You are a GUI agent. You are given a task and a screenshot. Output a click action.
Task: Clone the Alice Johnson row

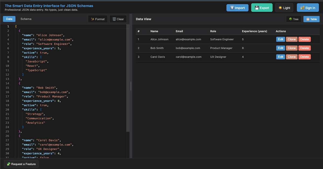pyautogui.click(x=292, y=39)
